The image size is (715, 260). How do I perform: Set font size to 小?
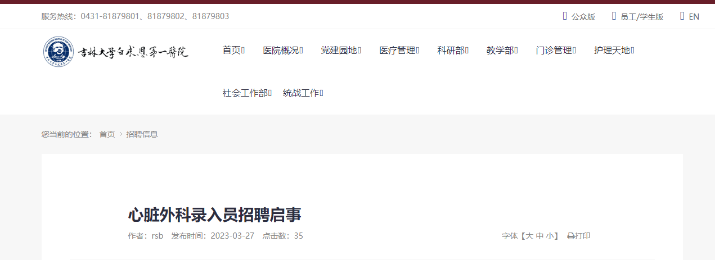coord(550,236)
